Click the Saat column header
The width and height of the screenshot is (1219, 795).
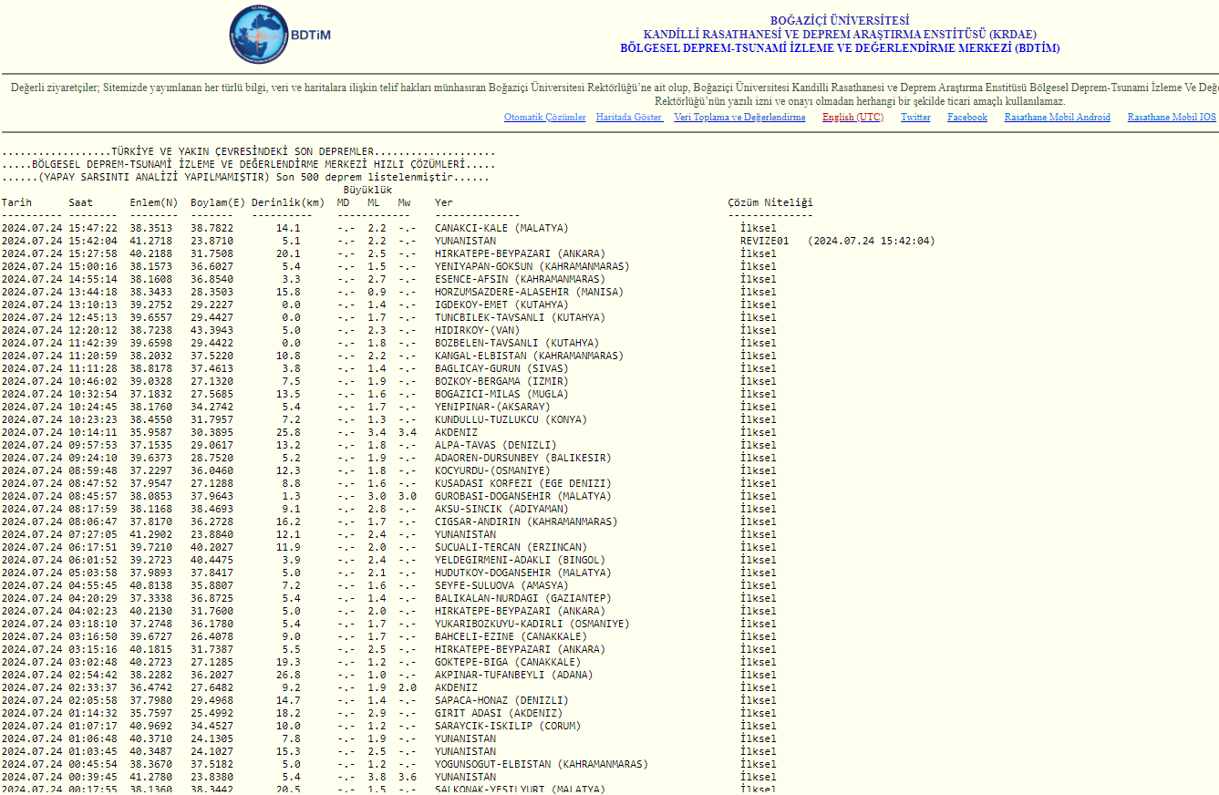coord(80,202)
